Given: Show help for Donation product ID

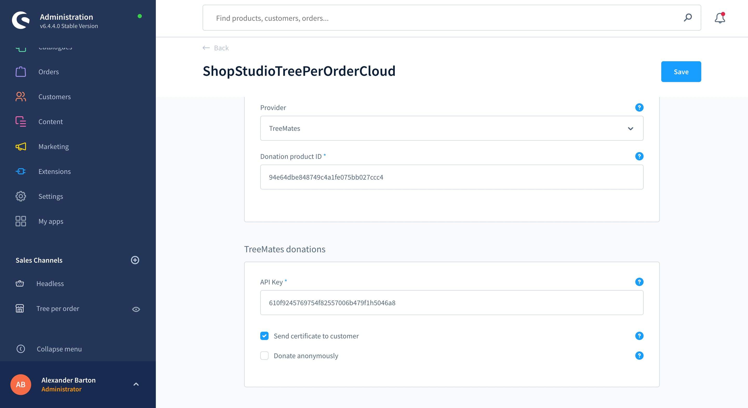Looking at the screenshot, I should (x=639, y=157).
